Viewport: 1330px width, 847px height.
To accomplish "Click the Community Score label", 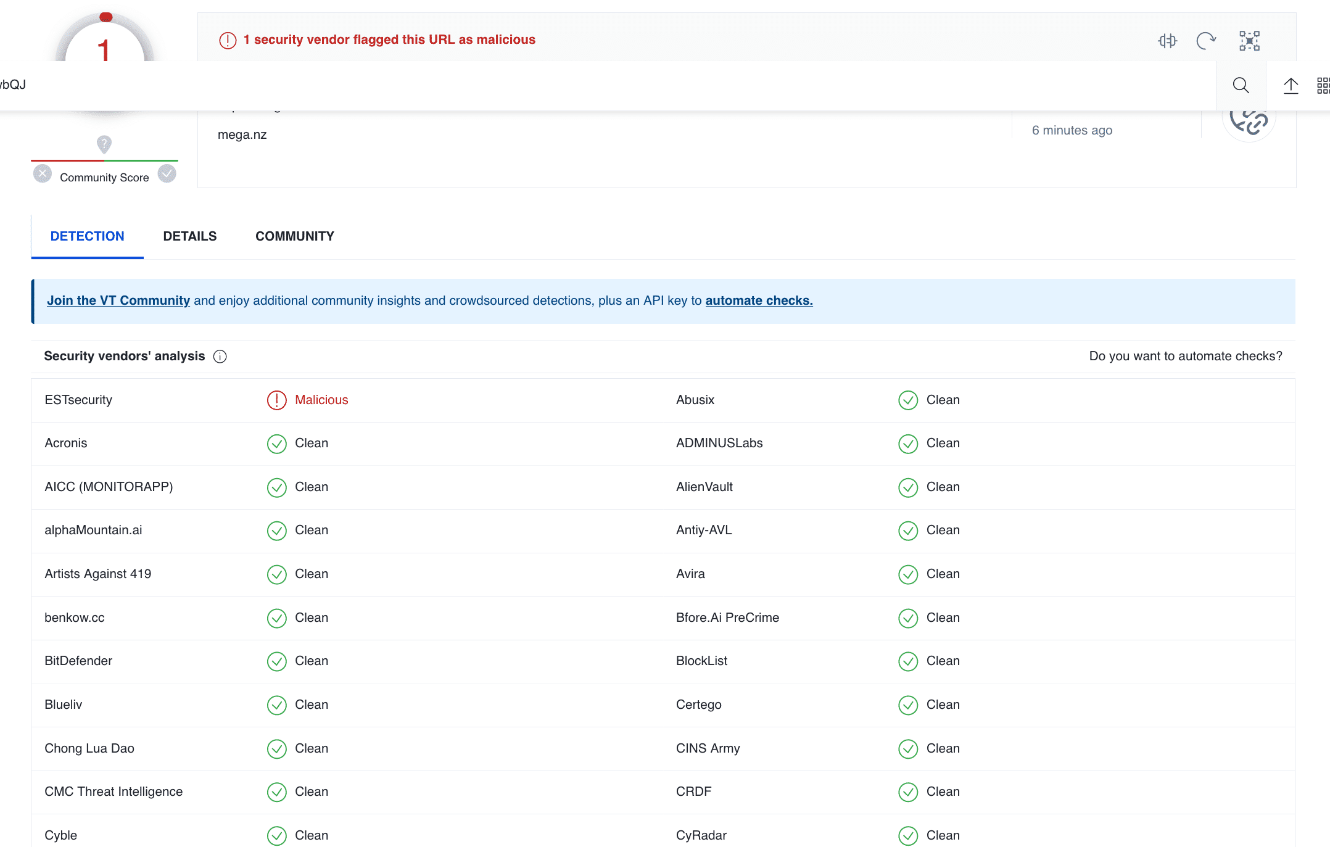I will [104, 178].
